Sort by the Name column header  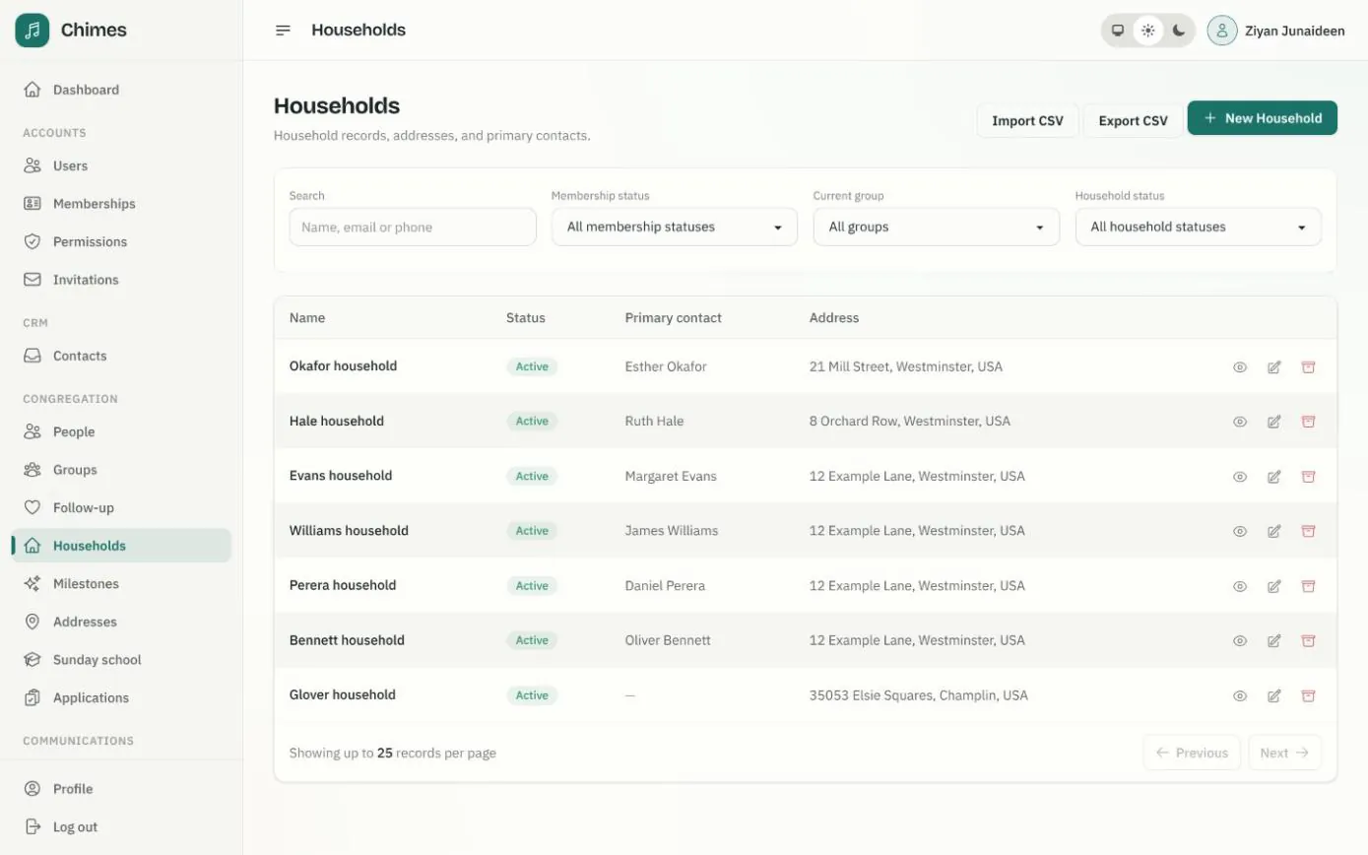point(307,318)
